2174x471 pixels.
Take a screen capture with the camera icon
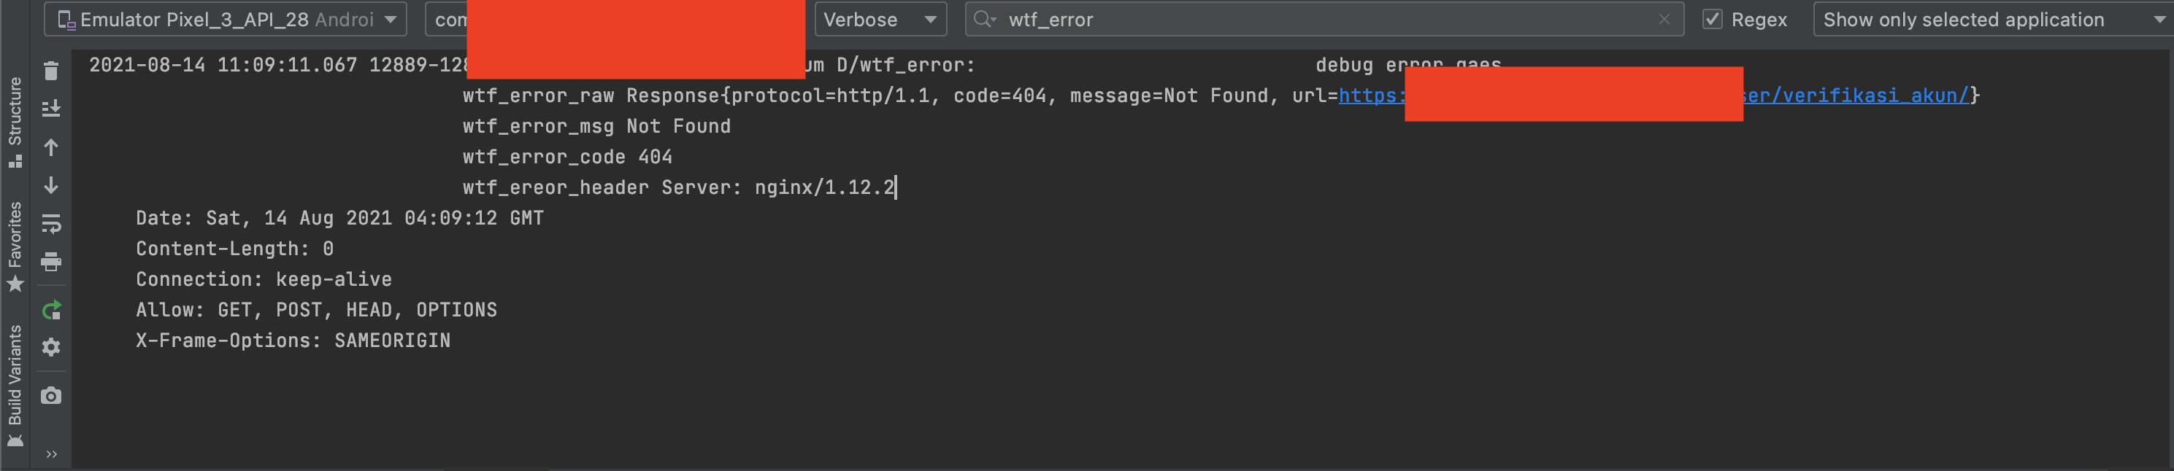pyautogui.click(x=50, y=396)
